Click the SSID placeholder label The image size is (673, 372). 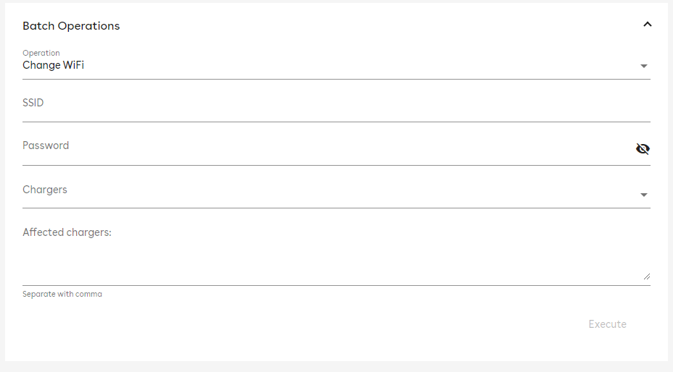pyautogui.click(x=33, y=103)
